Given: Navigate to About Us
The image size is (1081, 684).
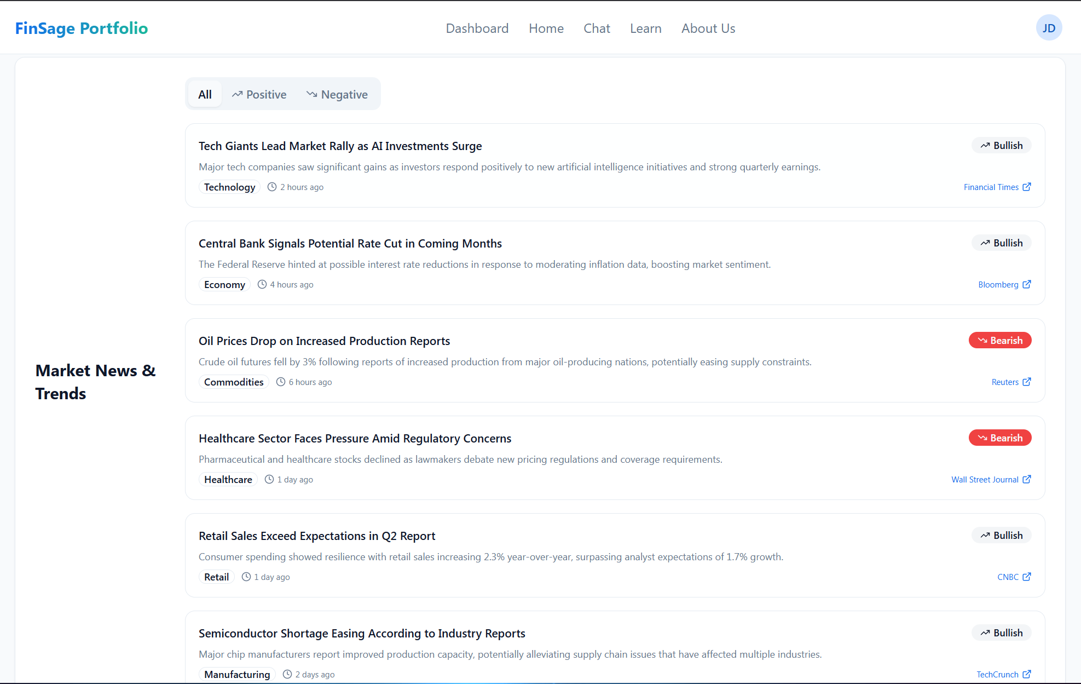Looking at the screenshot, I should tap(708, 28).
